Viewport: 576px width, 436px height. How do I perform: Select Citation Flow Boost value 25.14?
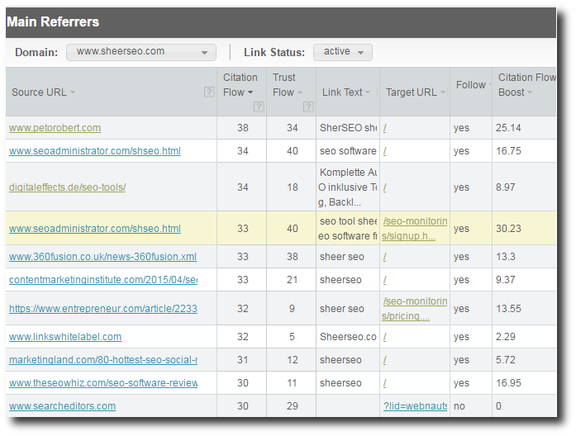tap(508, 128)
